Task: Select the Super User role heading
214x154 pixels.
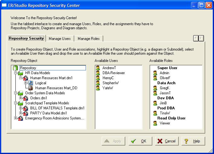Action: [x=167, y=68]
